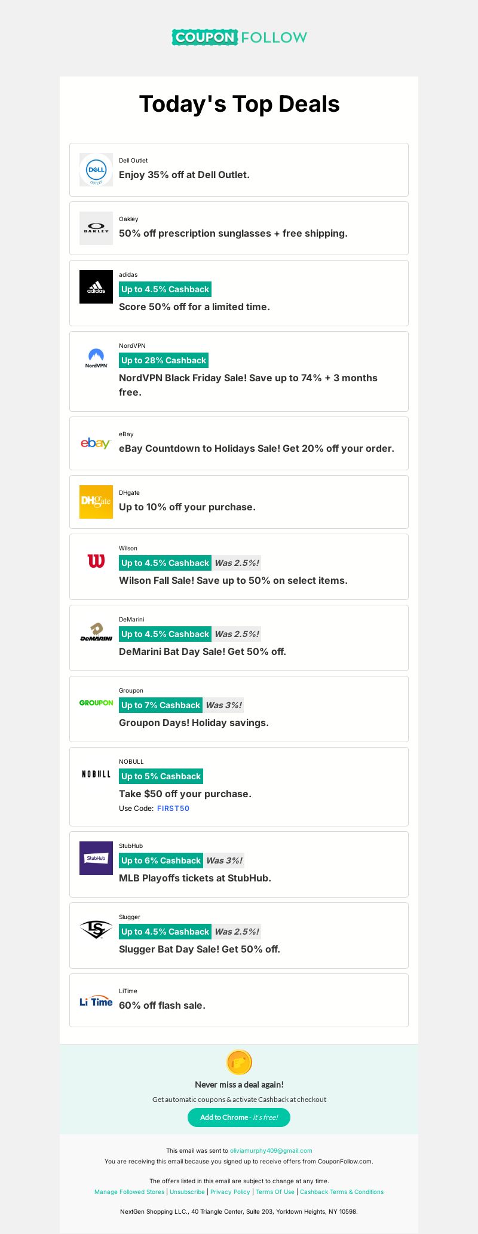Open Cashback Terms & Conditions link

click(x=342, y=1192)
